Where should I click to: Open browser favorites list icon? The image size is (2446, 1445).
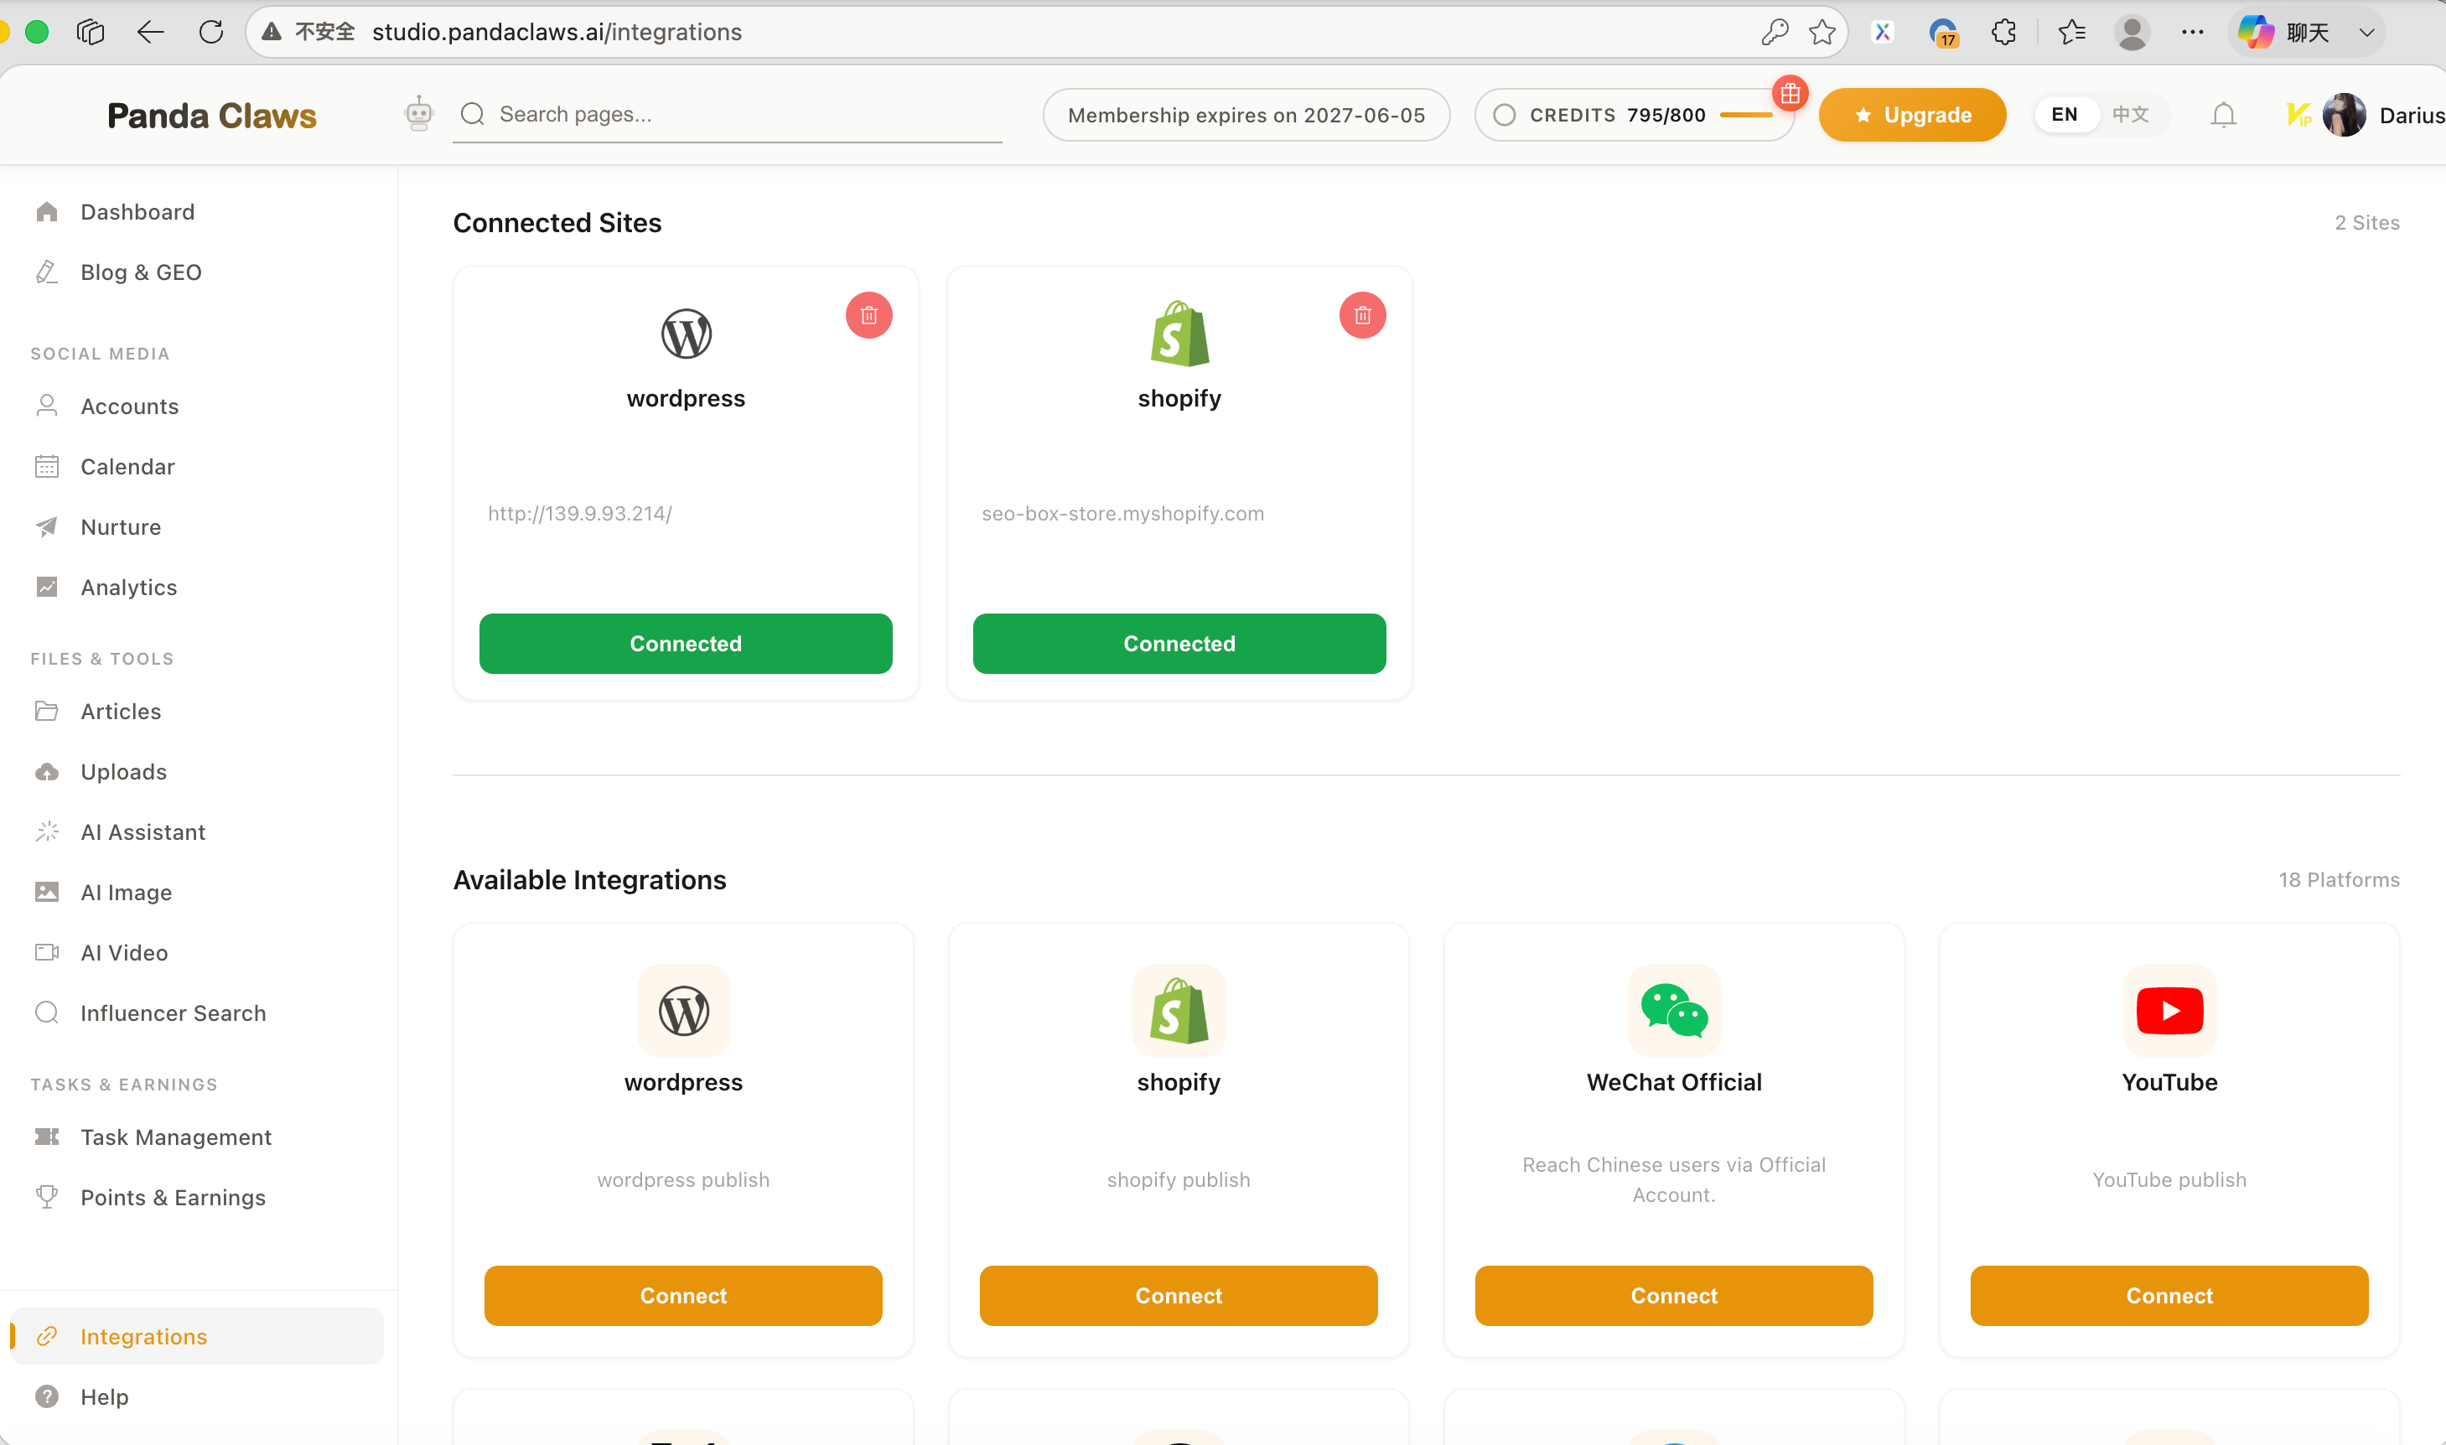2071,32
